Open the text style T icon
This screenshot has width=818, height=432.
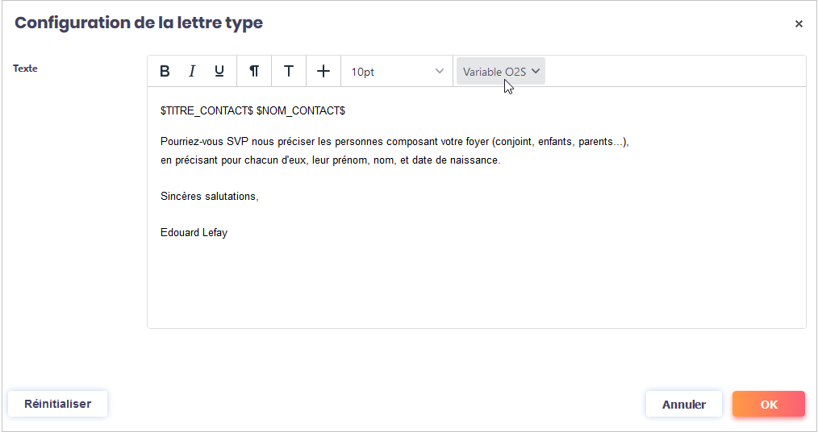[288, 71]
